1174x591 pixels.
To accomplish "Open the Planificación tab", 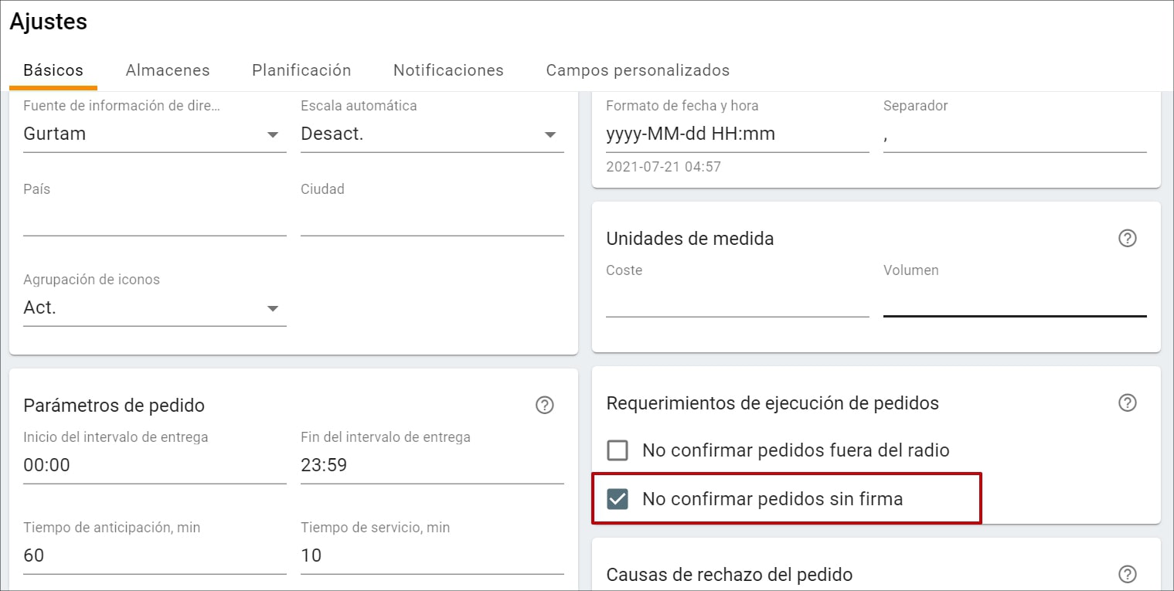I will [x=301, y=70].
